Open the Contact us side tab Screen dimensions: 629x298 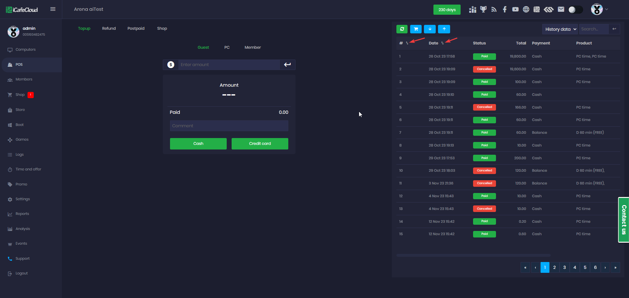point(624,220)
